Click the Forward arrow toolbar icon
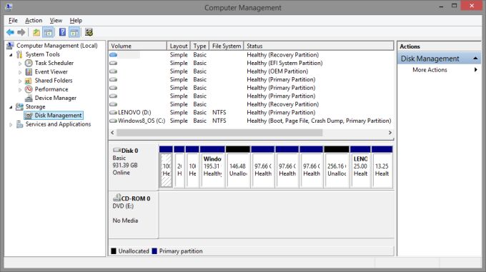486x272 pixels. click(21, 32)
